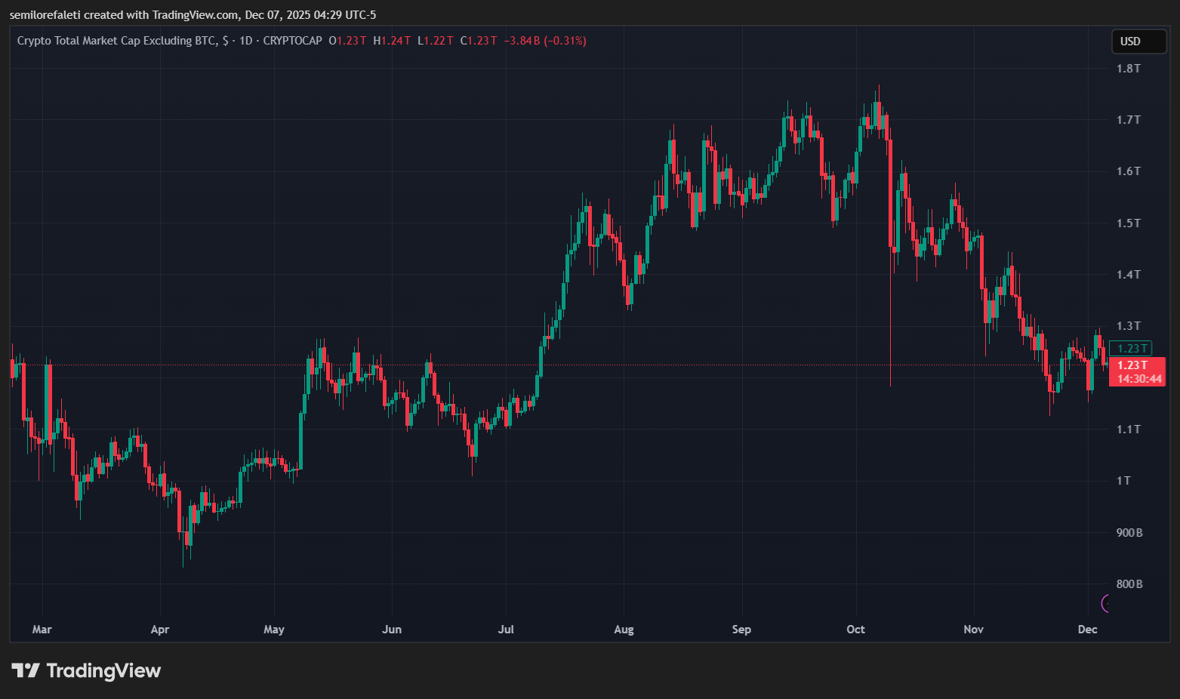The width and height of the screenshot is (1180, 699).
Task: Select the Dec label on the time axis
Action: coord(1087,629)
